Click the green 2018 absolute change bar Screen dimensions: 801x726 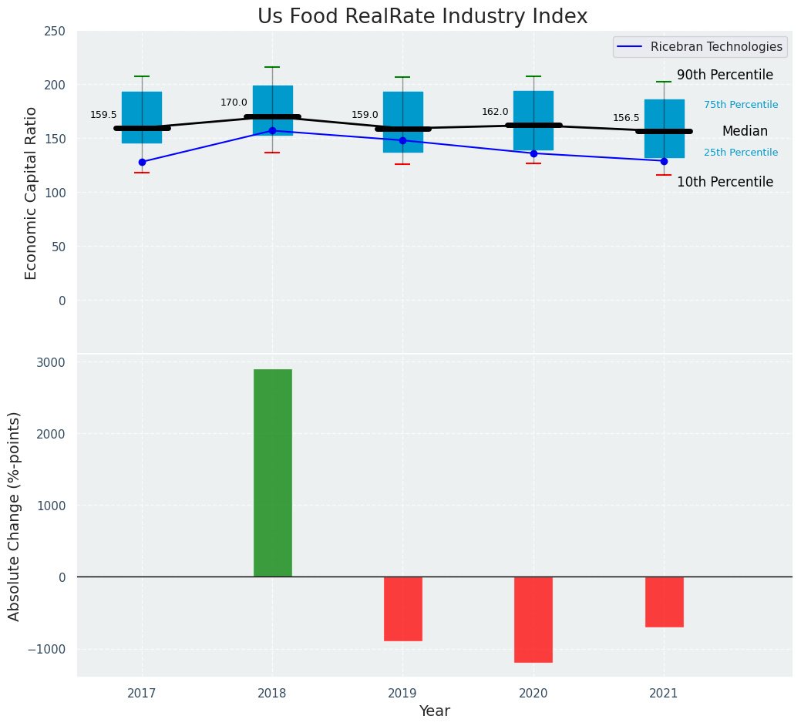point(272,472)
